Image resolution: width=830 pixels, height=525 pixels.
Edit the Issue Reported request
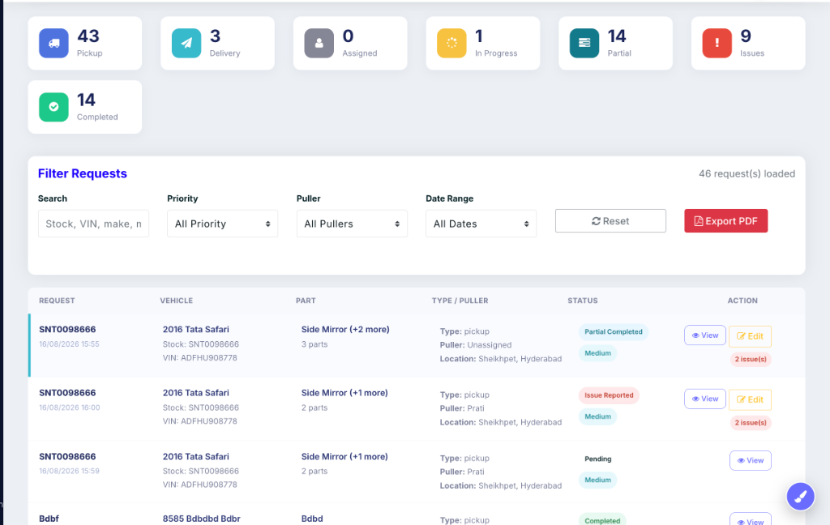click(750, 399)
